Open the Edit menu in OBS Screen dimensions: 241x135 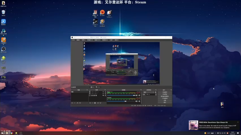point(78,40)
